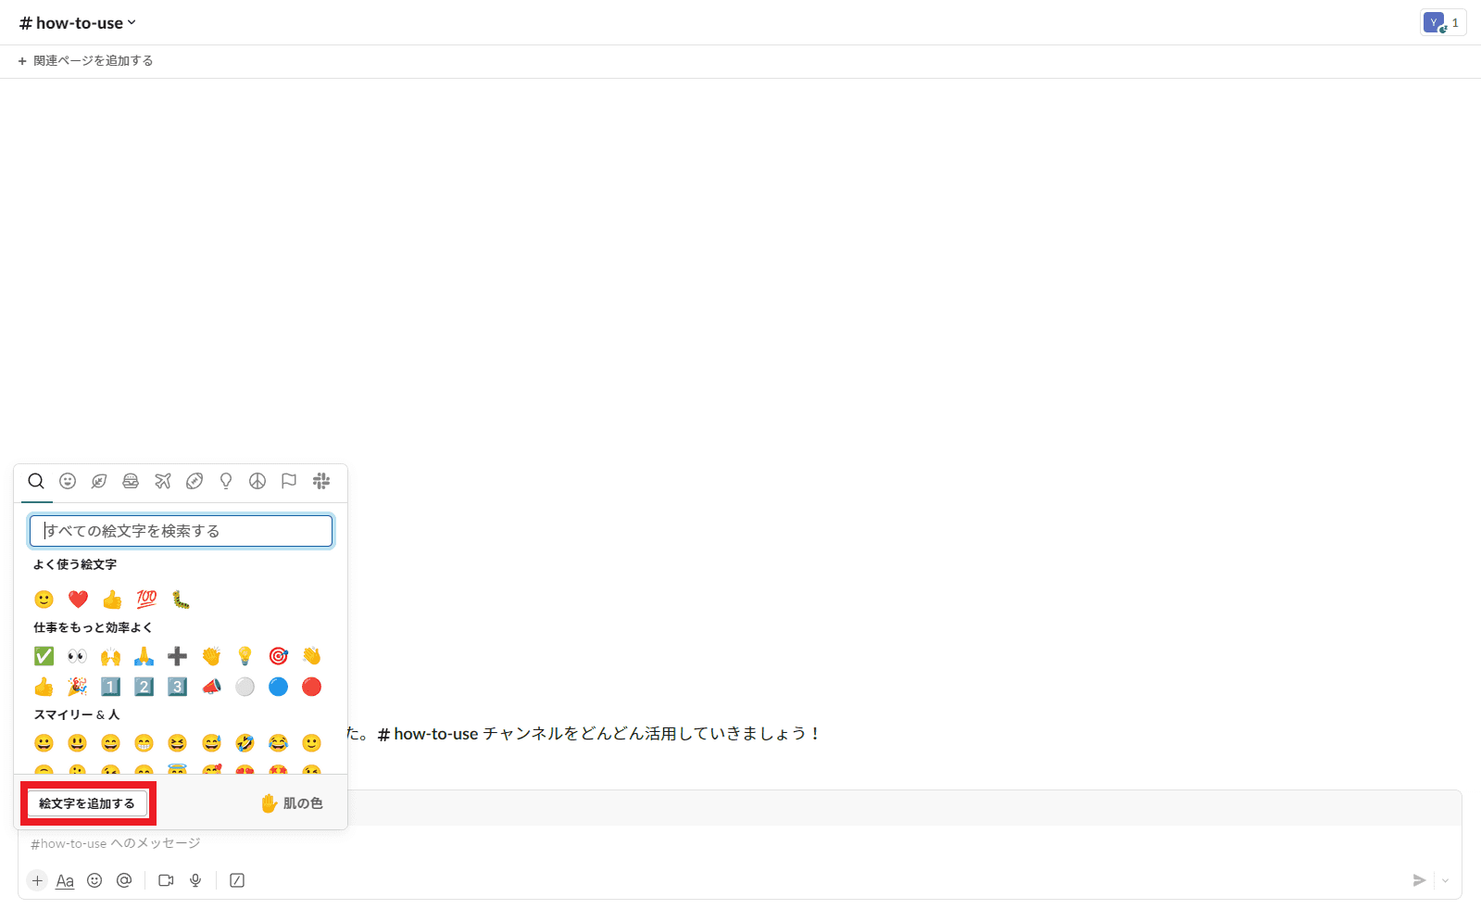Pick the heavy plus sign emoji
This screenshot has height=922, width=1481.
(177, 656)
